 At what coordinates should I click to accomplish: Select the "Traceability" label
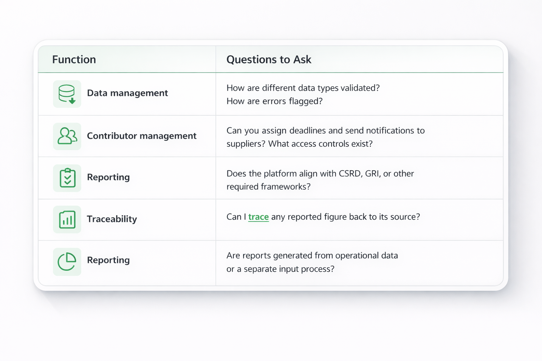point(112,219)
